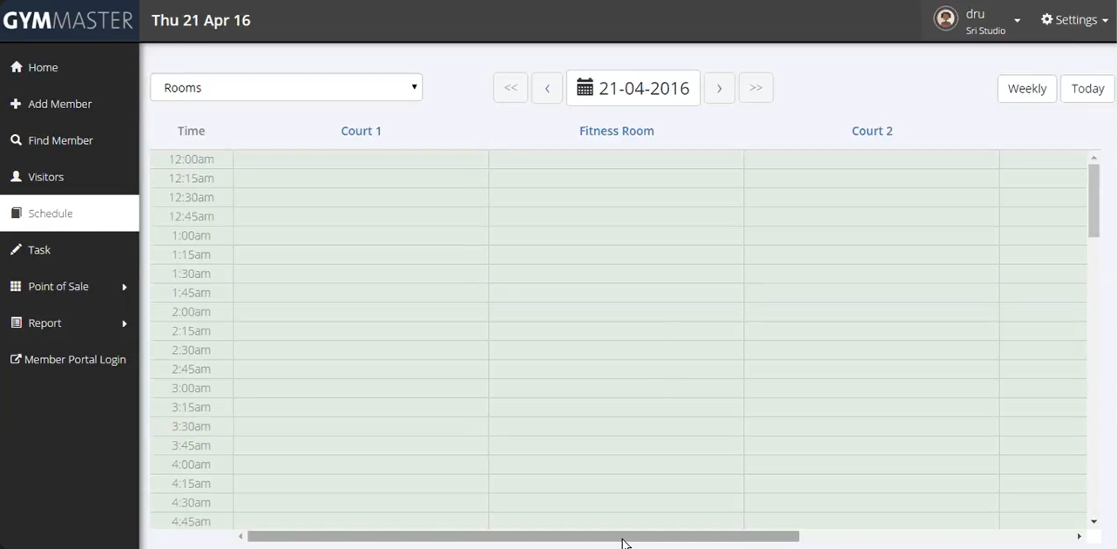Viewport: 1117px width, 549px height.
Task: Click the Visitors person icon
Action: click(16, 177)
